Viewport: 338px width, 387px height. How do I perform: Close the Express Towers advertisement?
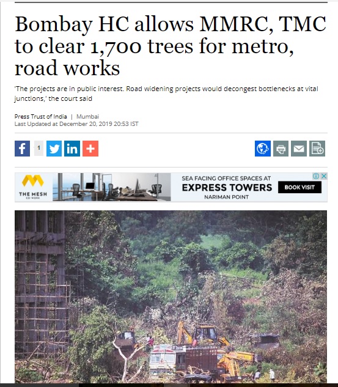tap(324, 176)
